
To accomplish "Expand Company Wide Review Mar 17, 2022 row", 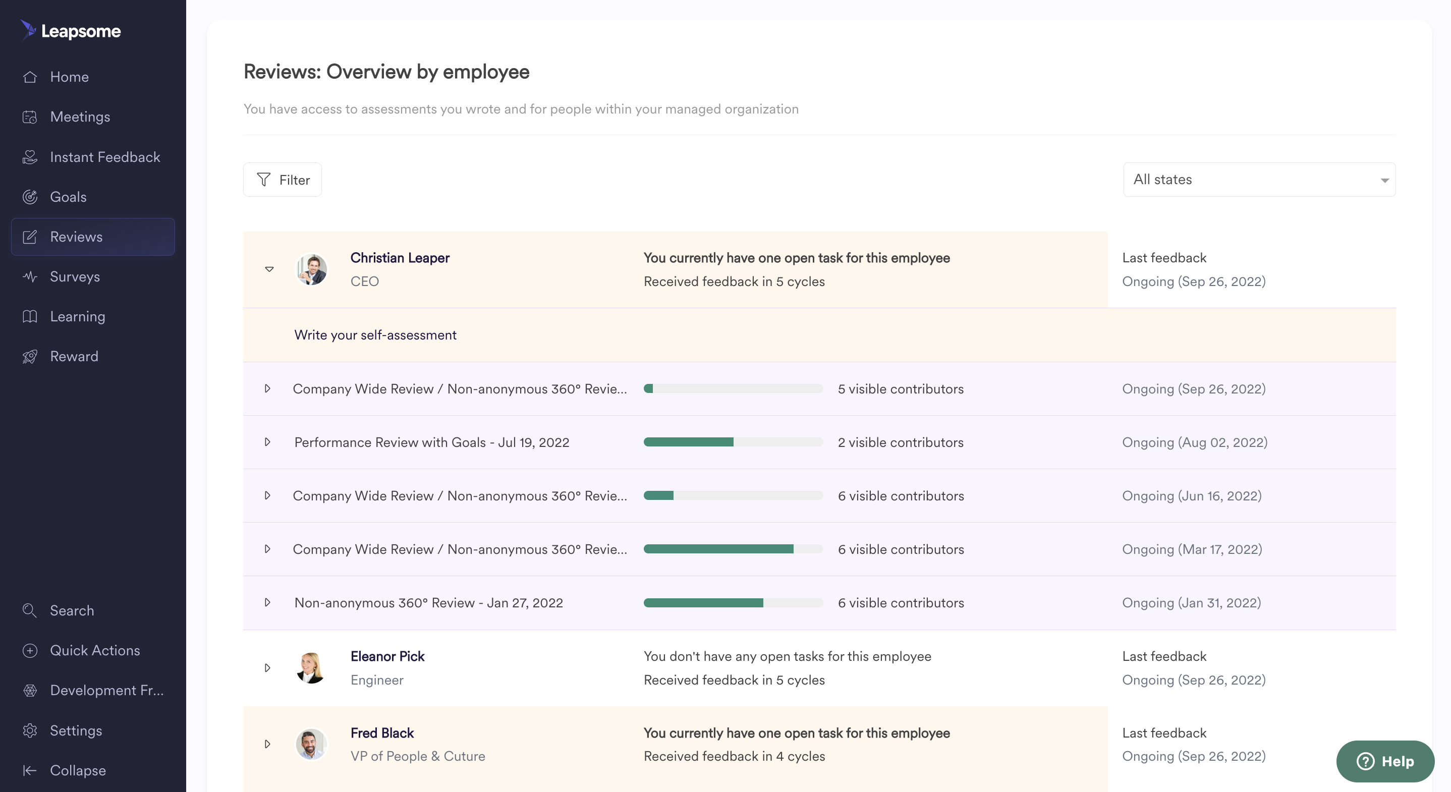I will coord(267,549).
